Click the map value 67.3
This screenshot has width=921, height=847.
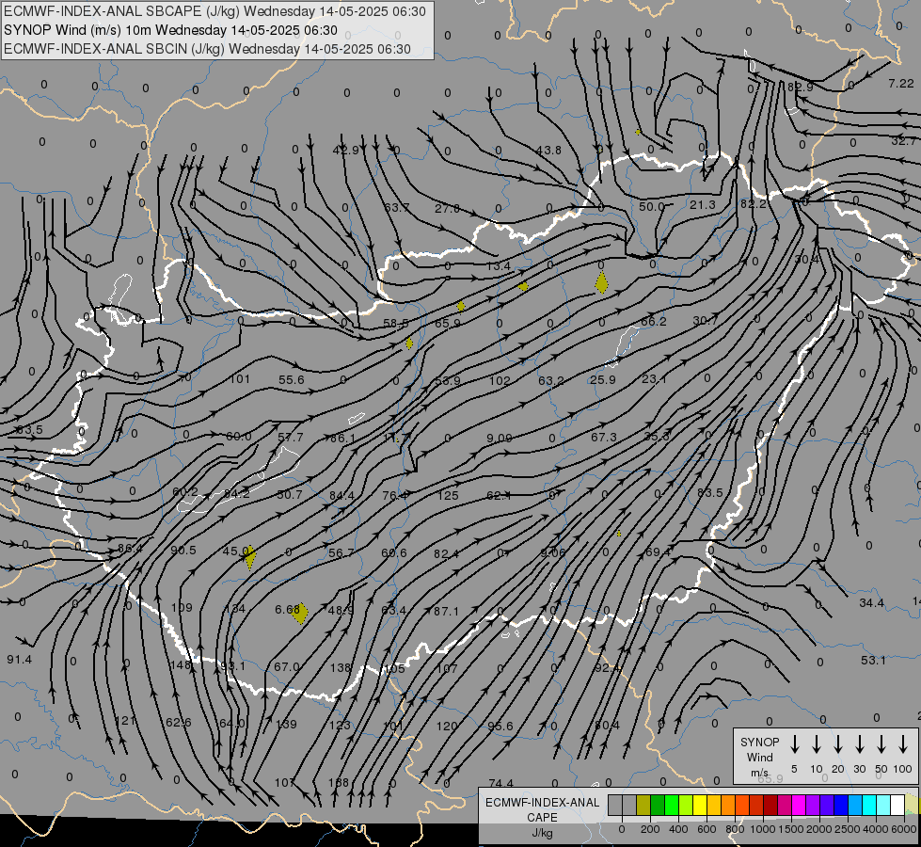(x=604, y=438)
